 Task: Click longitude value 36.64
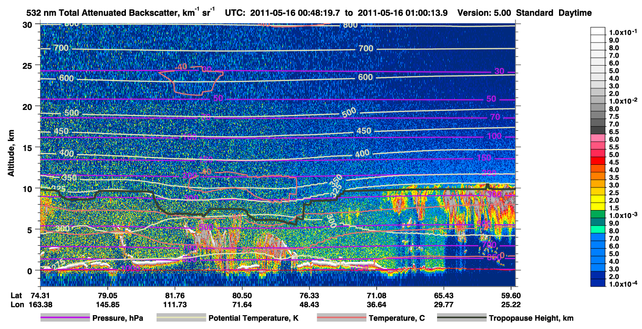point(376,304)
